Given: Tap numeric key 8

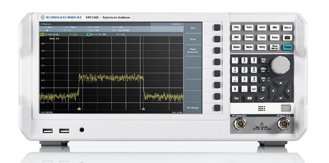Looking at the screenshot, I should tap(244, 60).
